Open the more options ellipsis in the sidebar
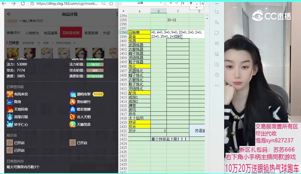 [217, 85]
